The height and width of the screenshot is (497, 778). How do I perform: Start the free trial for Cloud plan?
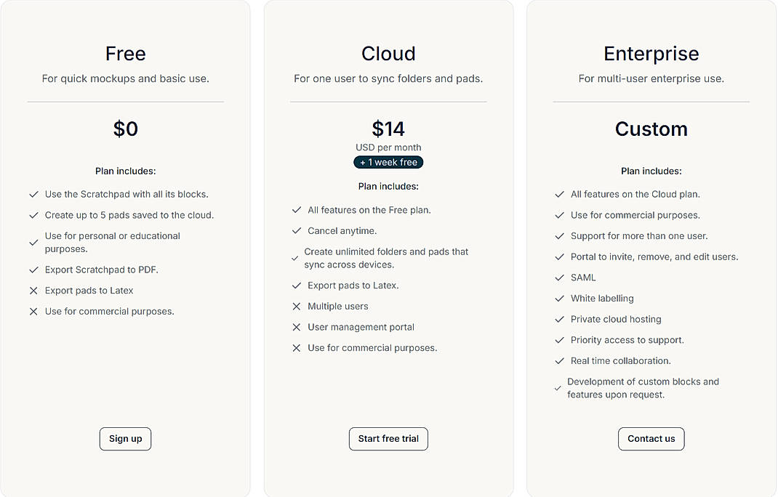tap(388, 438)
